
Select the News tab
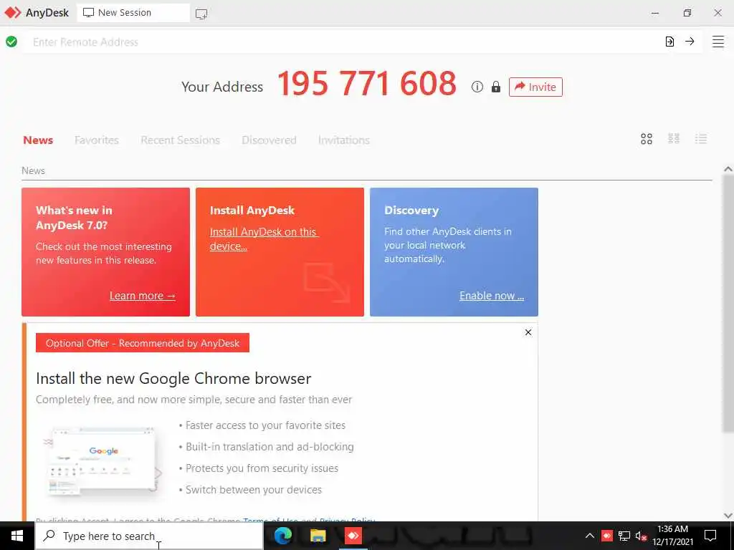[38, 140]
